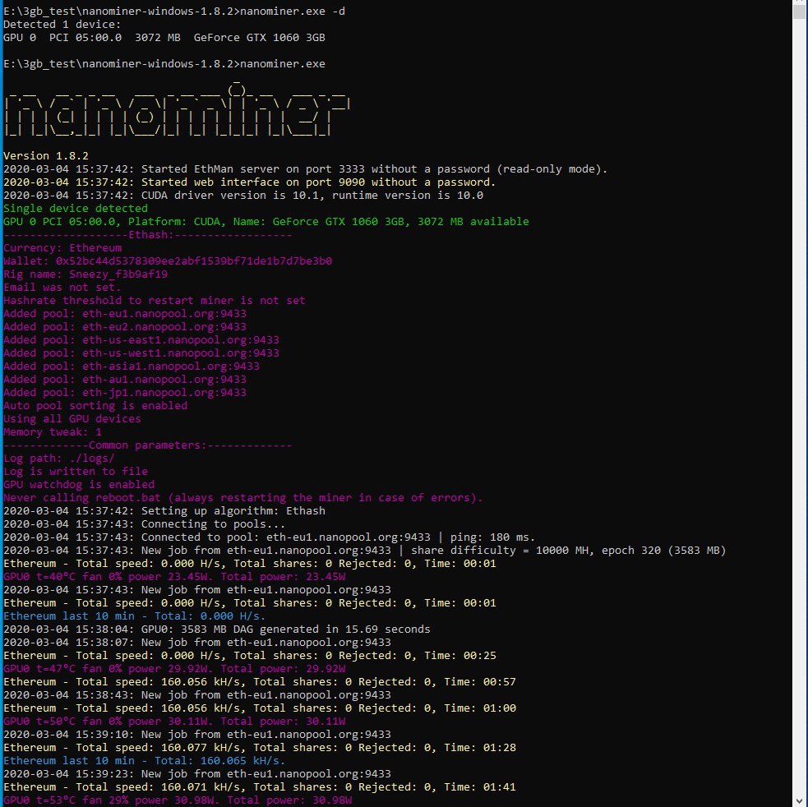Select the 'Version 1.8.2' line
Image resolution: width=808 pixels, height=807 pixels.
point(46,155)
